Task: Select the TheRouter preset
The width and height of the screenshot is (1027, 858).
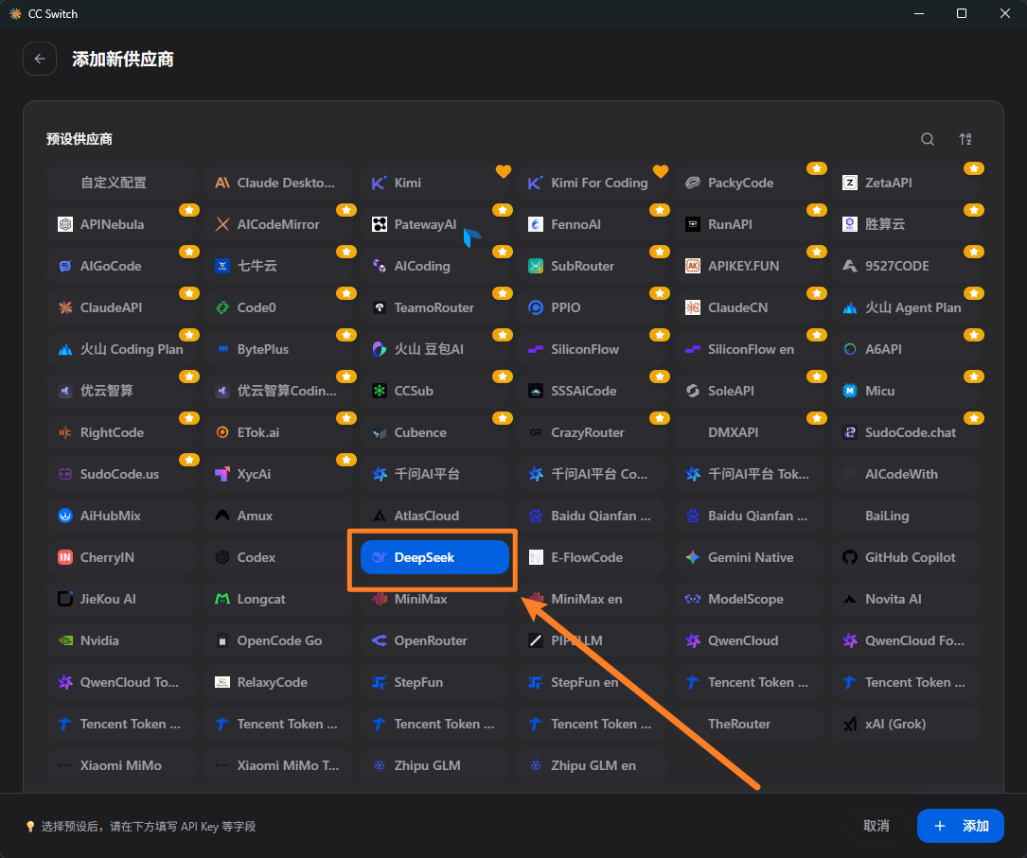Action: (749, 723)
